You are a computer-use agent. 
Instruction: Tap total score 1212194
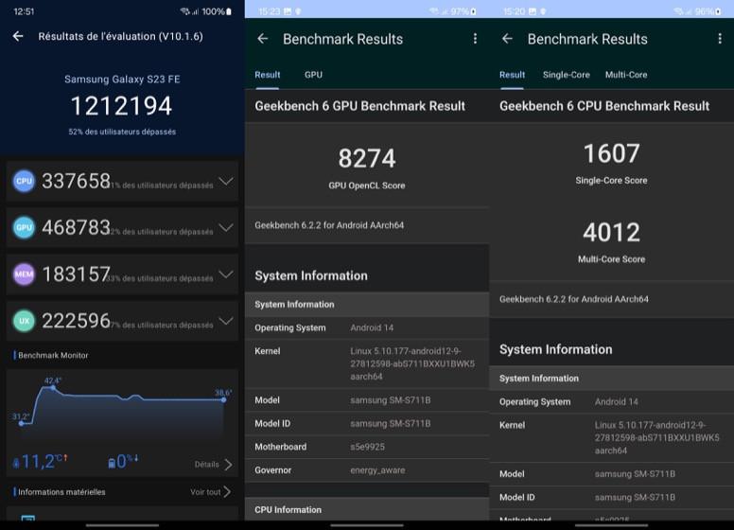[x=122, y=106]
